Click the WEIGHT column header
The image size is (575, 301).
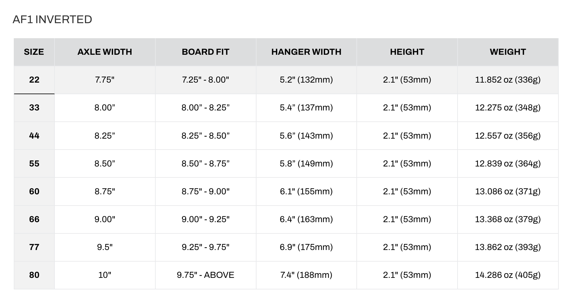click(508, 52)
